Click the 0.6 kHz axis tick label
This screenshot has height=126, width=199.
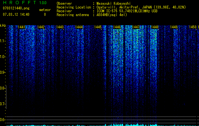pos(2,120)
